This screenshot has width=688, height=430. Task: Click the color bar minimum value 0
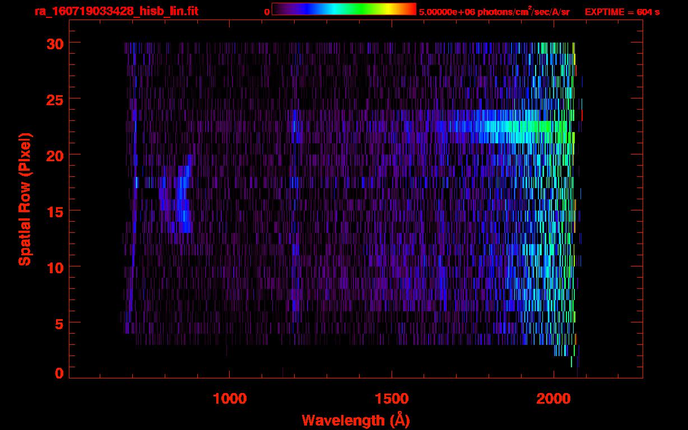pos(267,12)
